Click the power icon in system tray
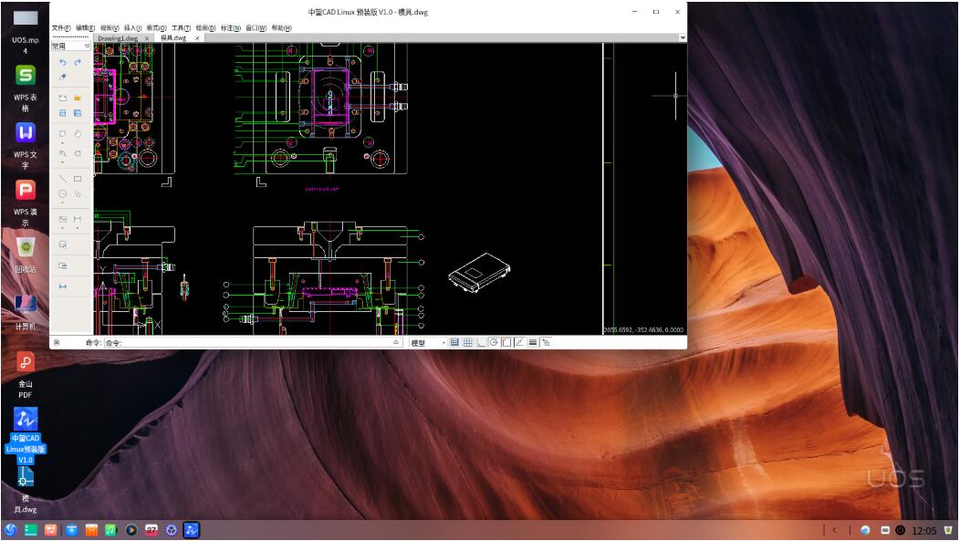This screenshot has height=541, width=960. [x=900, y=530]
